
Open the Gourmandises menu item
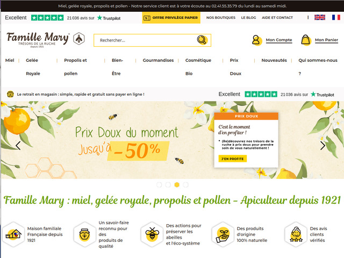click(x=158, y=60)
